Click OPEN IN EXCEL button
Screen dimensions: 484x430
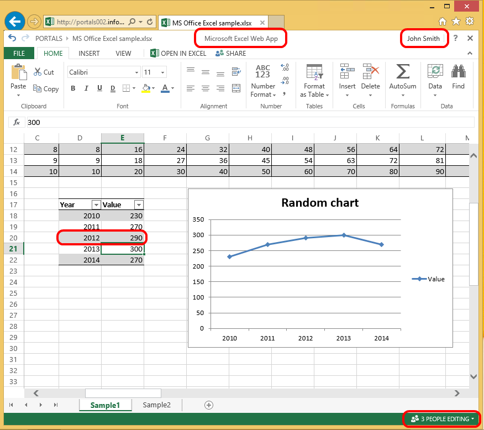(x=178, y=54)
